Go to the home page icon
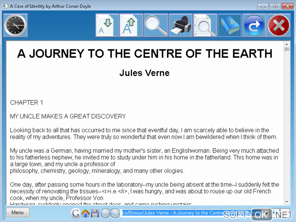The height and width of the screenshot is (222, 296). click(86, 213)
